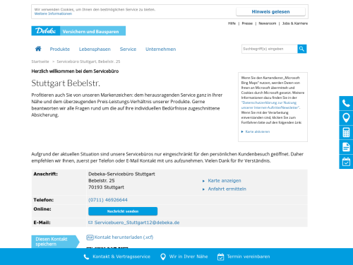The width and height of the screenshot is (353, 265).
Task: Open the Lebensphasen menu
Action: (x=95, y=49)
